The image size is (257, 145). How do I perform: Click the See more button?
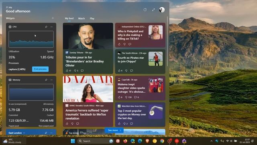coord(114,130)
